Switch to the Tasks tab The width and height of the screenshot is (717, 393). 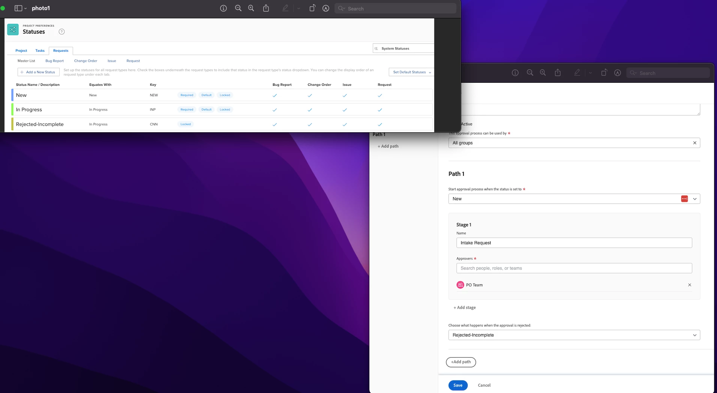(40, 51)
